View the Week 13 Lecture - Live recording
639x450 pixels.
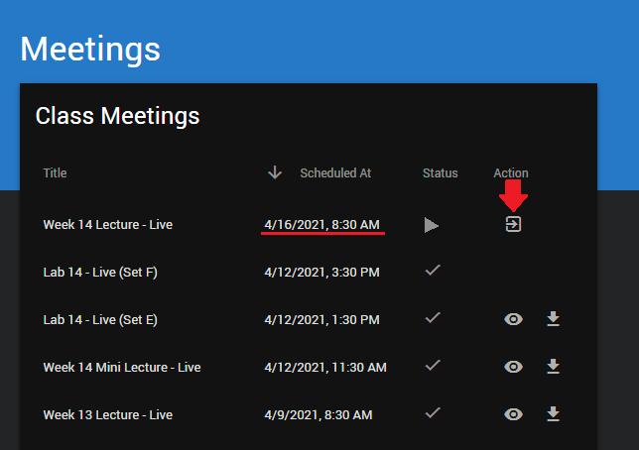coord(513,414)
